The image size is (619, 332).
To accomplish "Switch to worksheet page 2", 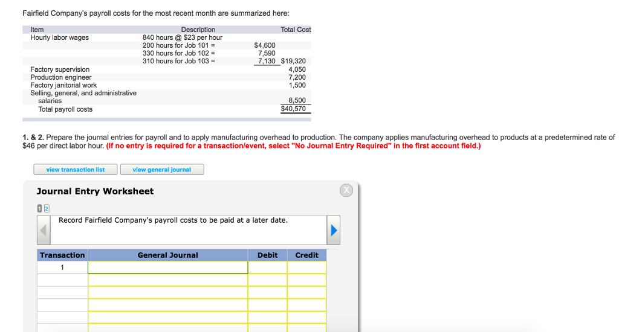I will [47, 208].
